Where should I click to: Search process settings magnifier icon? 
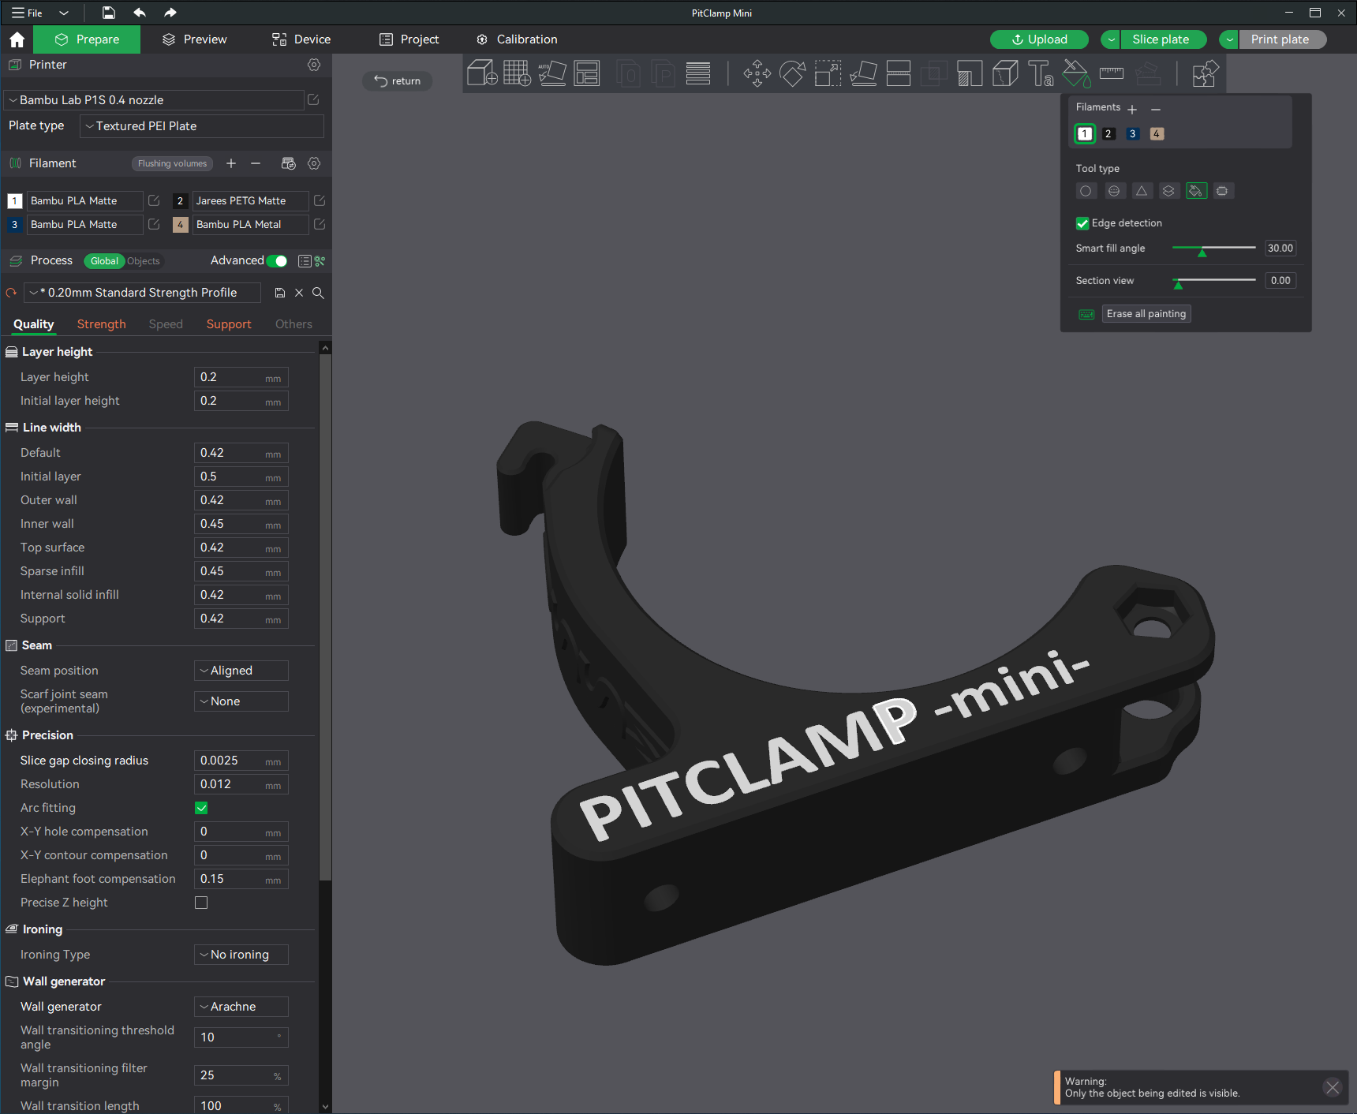click(318, 293)
